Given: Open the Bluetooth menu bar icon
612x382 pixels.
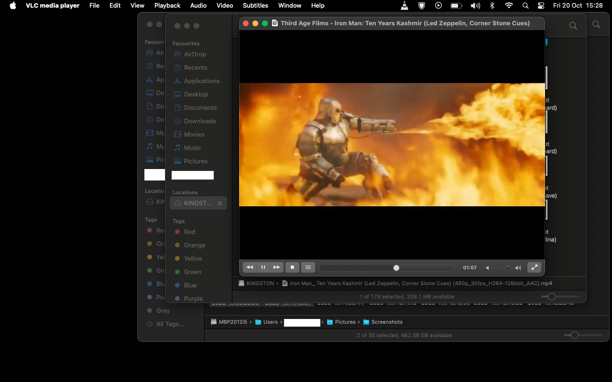Looking at the screenshot, I should coord(492,6).
